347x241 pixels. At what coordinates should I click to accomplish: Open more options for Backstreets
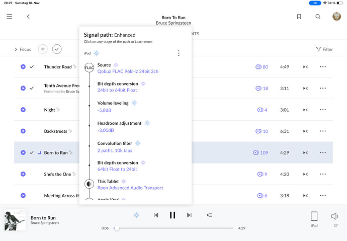(323, 131)
